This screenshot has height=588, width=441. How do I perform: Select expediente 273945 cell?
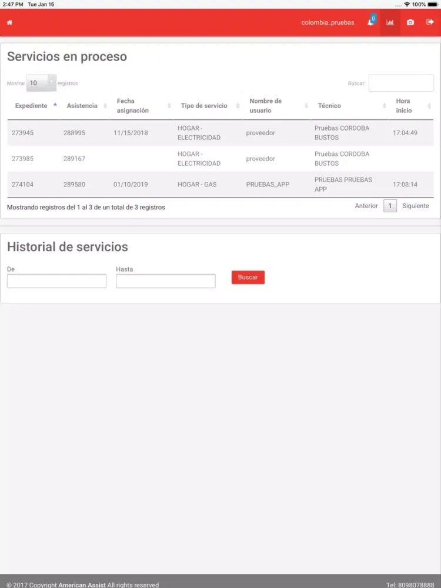(22, 133)
